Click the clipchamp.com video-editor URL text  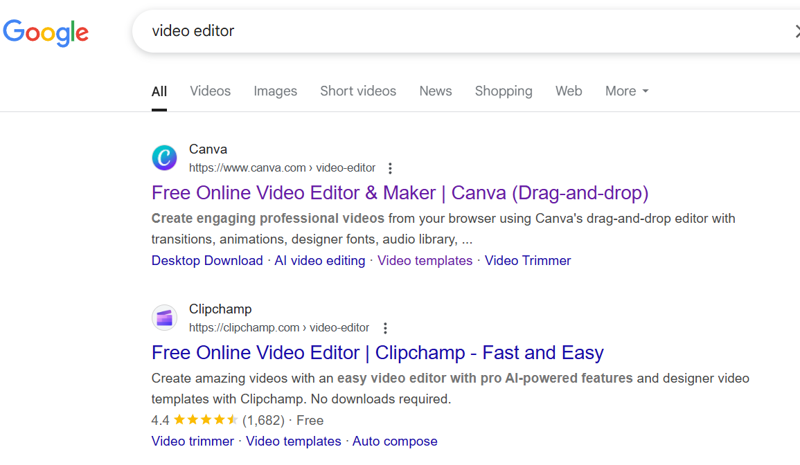pos(279,328)
